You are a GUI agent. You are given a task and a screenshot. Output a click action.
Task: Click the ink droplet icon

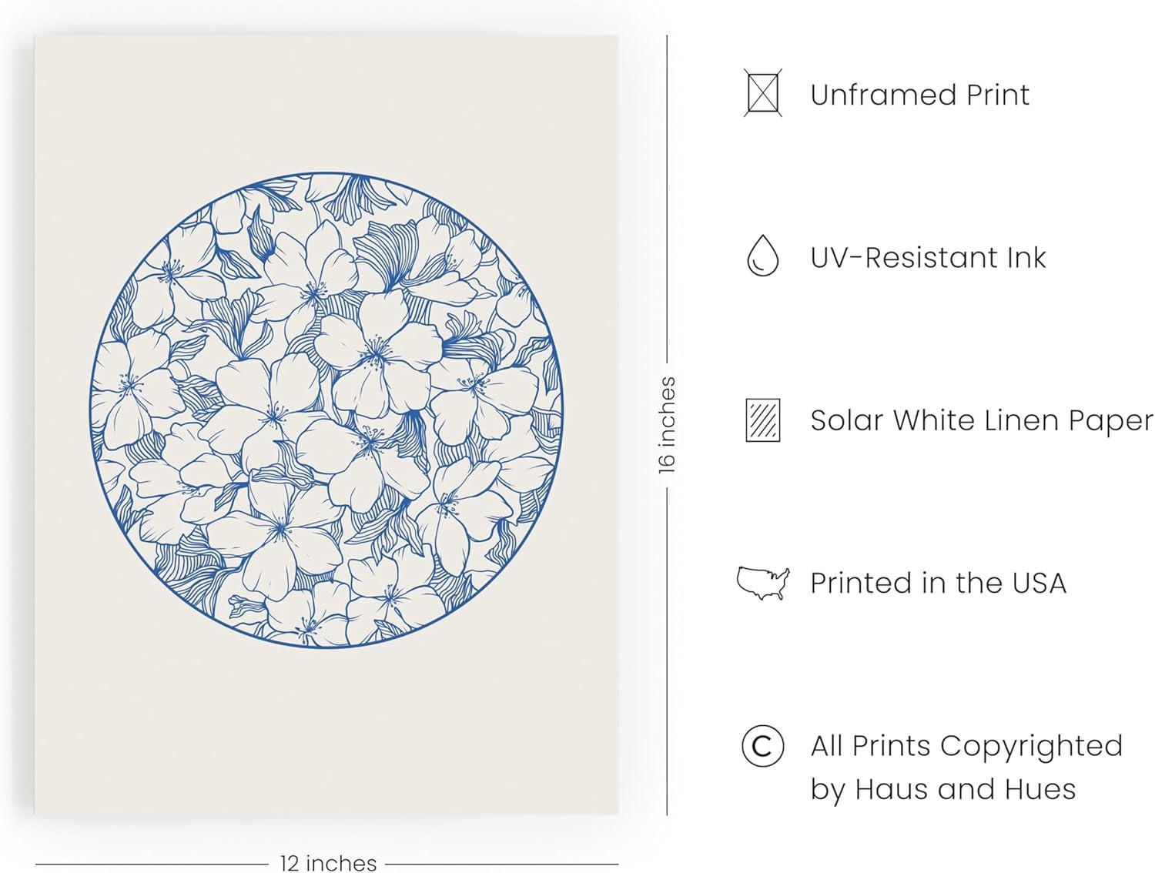762,256
